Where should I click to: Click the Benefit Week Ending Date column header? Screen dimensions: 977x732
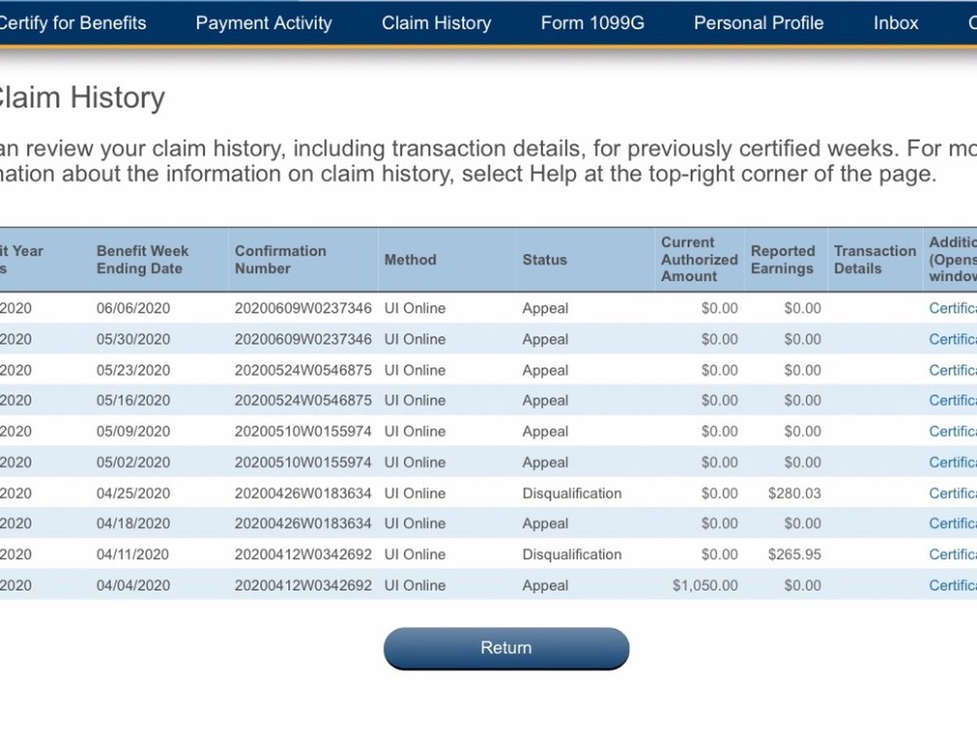coord(142,259)
